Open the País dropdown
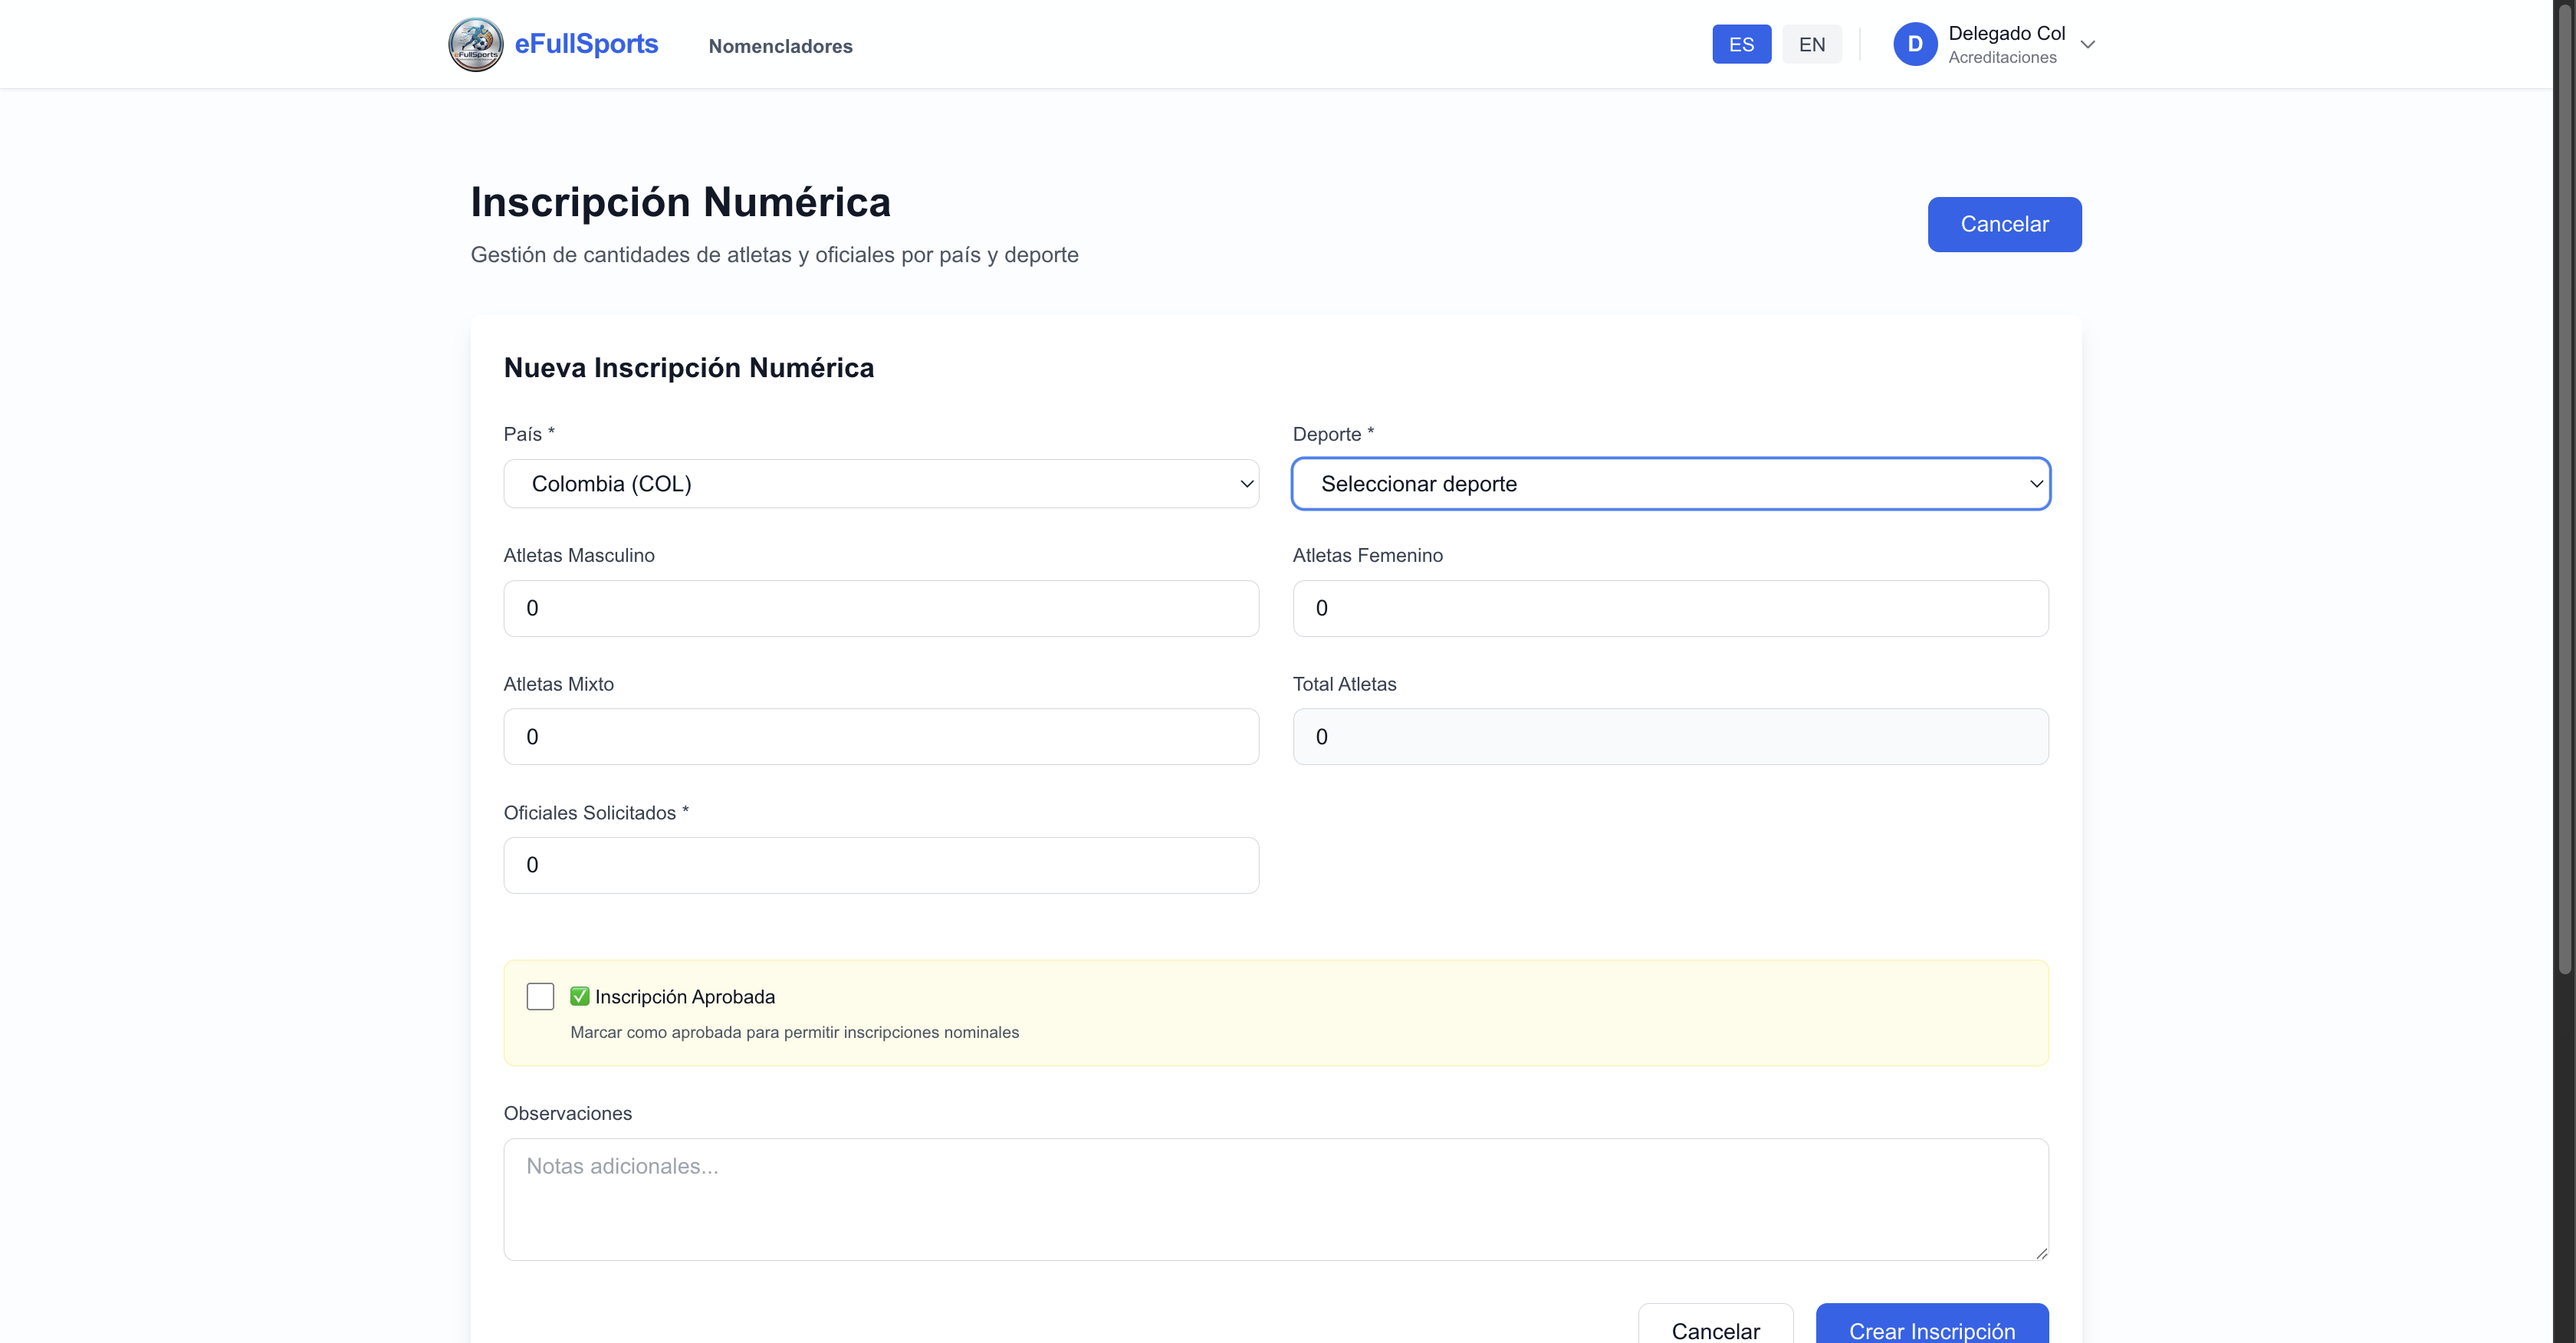 880,484
